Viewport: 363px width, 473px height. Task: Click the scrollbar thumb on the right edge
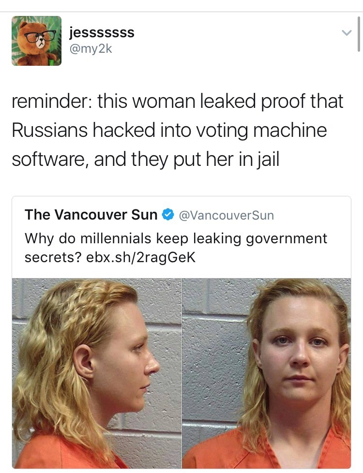click(x=359, y=34)
